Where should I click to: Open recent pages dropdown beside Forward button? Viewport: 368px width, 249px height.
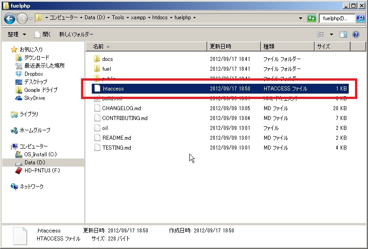tap(30, 18)
